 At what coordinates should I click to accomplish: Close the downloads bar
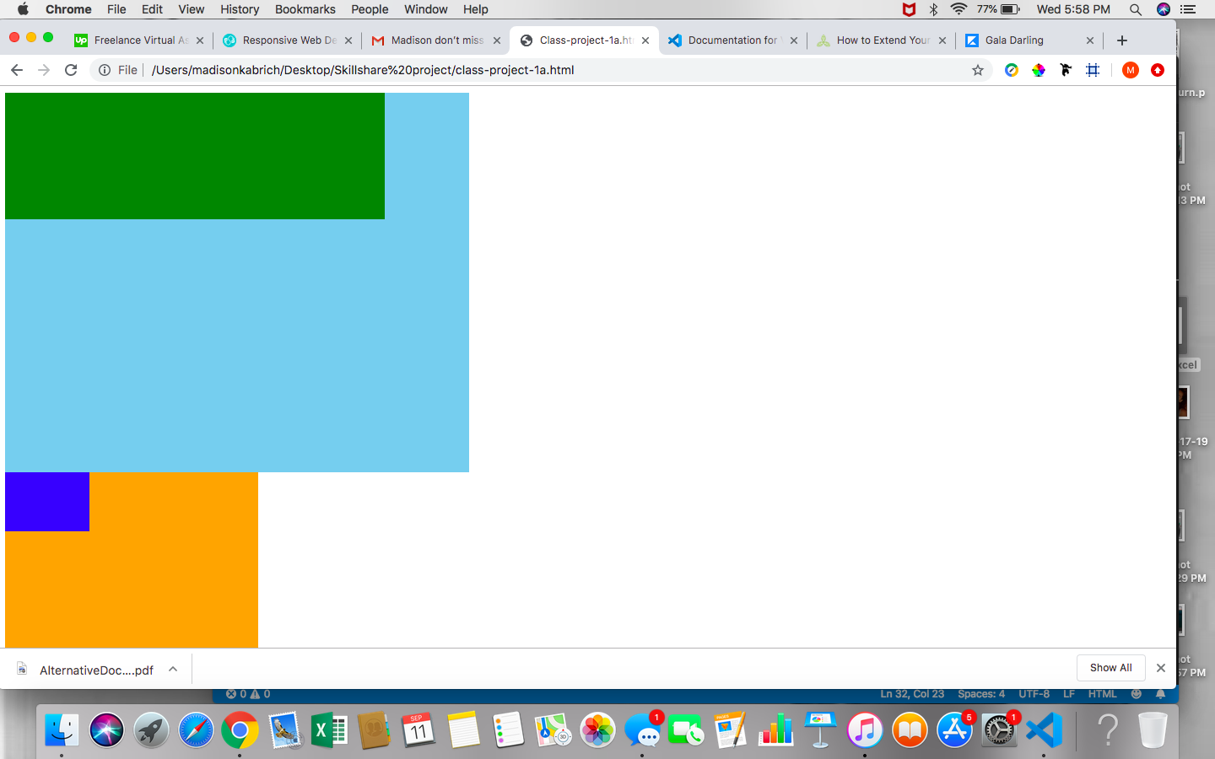coord(1161,668)
